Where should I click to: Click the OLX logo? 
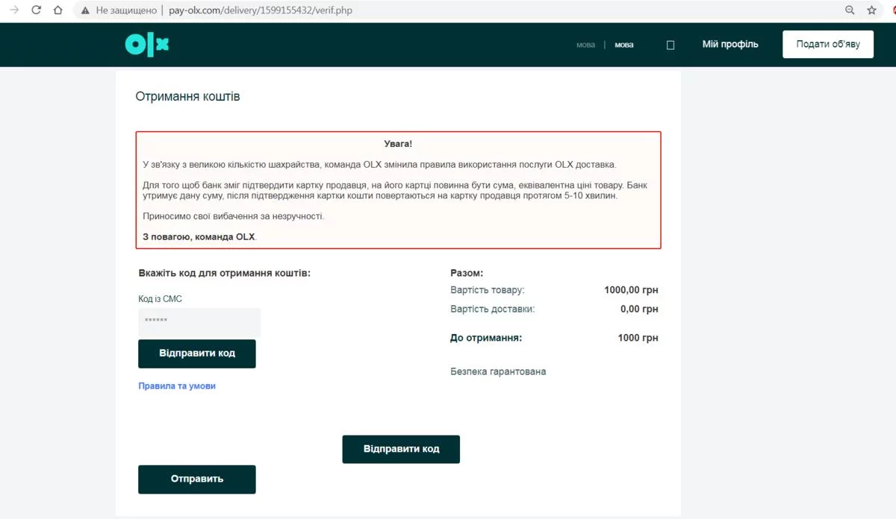(147, 45)
